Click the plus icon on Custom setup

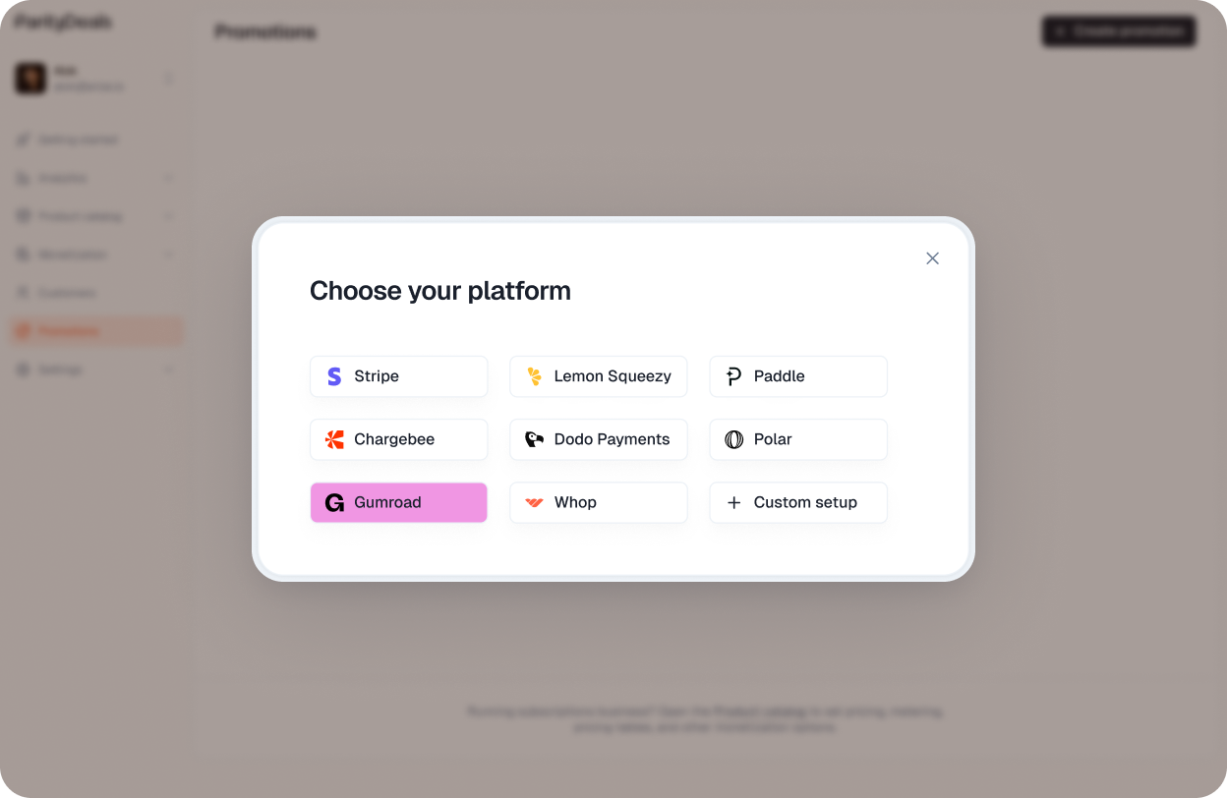[x=734, y=502]
